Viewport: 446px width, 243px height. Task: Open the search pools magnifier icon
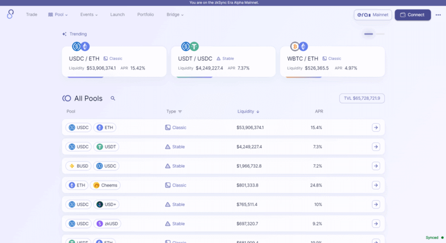(x=113, y=98)
